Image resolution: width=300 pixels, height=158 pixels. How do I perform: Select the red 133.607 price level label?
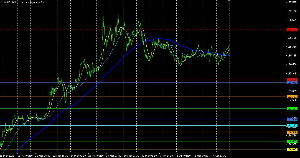[x=292, y=80]
